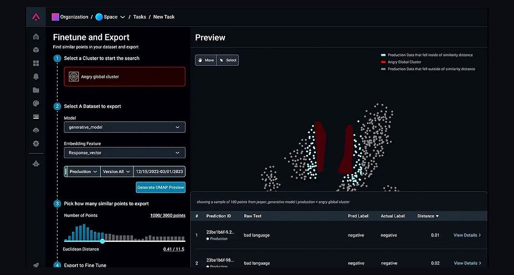Image resolution: width=514 pixels, height=275 pixels.
Task: Open the folder icon in the sidebar
Action: [36, 90]
